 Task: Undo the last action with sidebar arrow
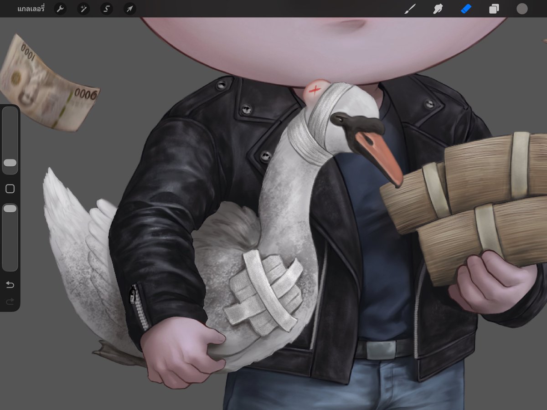[10, 285]
